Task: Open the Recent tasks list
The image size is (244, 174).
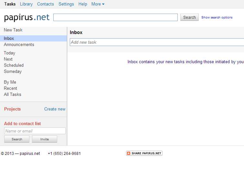Action: (10, 88)
